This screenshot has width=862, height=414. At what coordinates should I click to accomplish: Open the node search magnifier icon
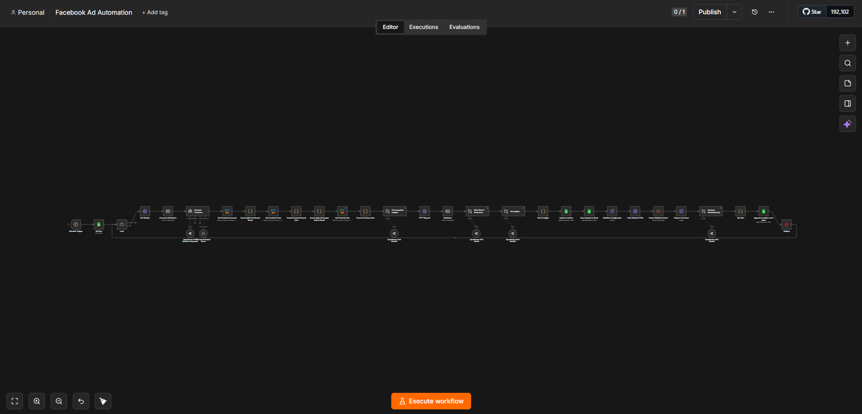847,63
